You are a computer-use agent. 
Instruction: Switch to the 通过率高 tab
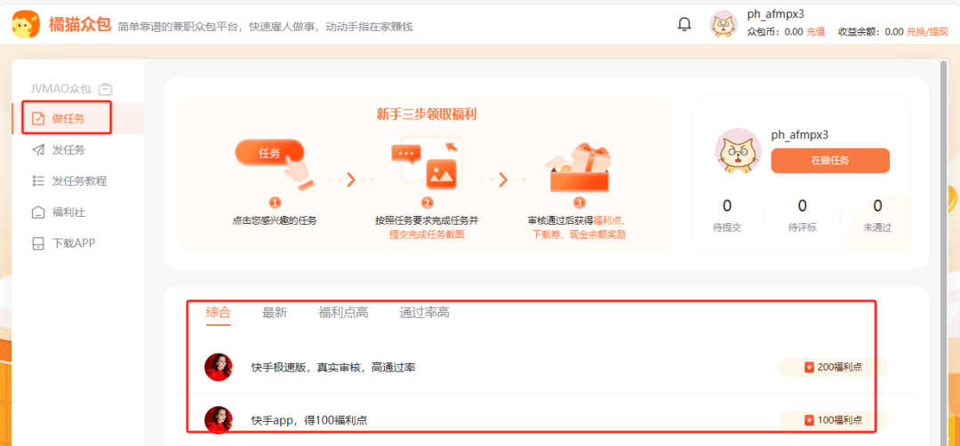[x=424, y=313]
